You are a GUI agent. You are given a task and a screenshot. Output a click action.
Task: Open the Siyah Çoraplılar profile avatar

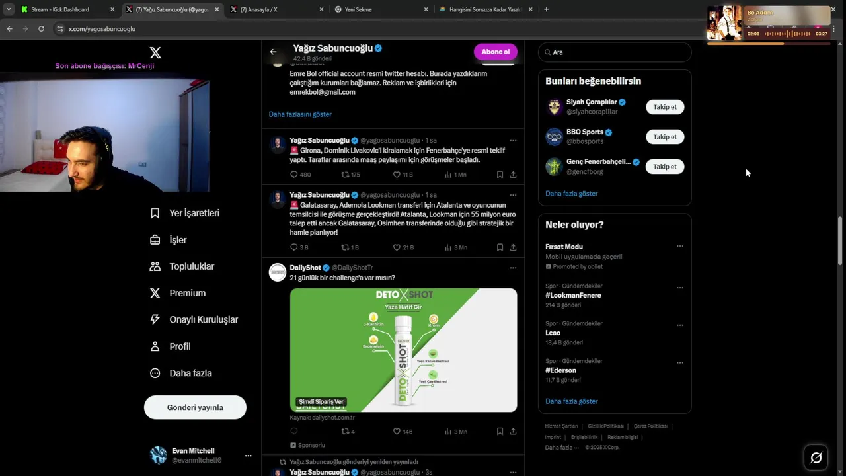554,107
